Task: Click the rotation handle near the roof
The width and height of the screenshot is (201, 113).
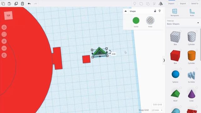Action: 110,51
